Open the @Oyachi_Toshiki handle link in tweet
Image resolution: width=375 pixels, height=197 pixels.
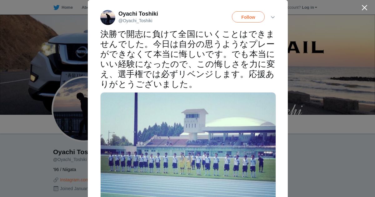pyautogui.click(x=135, y=21)
